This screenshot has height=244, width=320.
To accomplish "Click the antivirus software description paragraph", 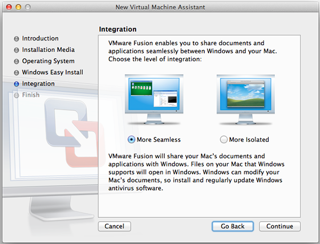I will [x=196, y=172].
